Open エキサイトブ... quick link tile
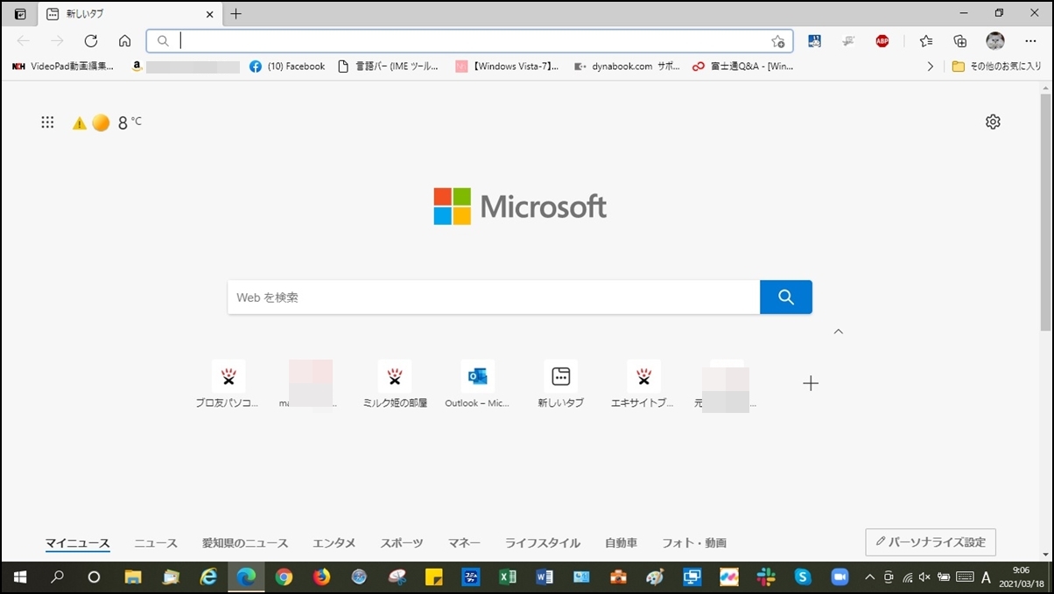The height and width of the screenshot is (594, 1054). [x=643, y=385]
